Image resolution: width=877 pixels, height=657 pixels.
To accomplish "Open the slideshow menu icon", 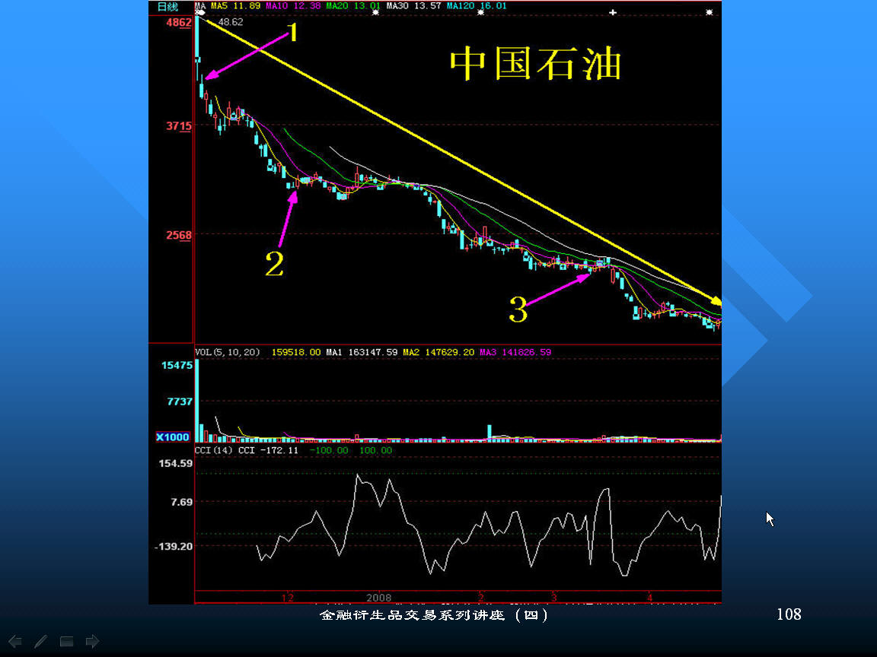I will pyautogui.click(x=66, y=641).
